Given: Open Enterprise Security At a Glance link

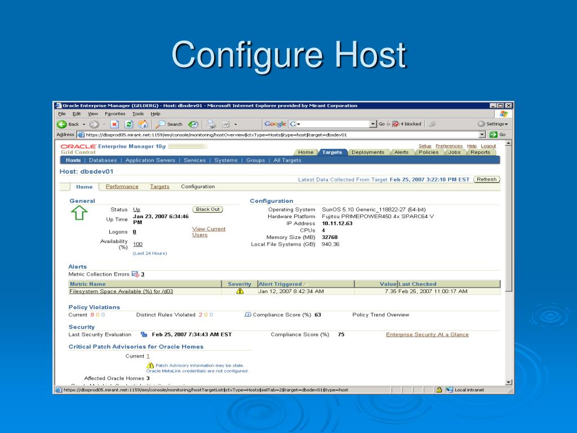Looking at the screenshot, I should point(427,335).
